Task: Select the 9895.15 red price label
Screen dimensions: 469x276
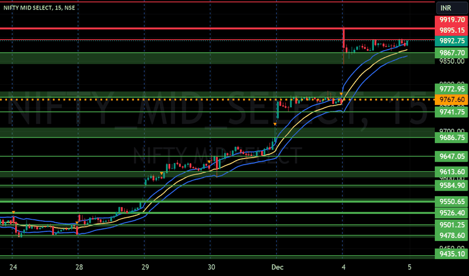Action: pyautogui.click(x=452, y=30)
